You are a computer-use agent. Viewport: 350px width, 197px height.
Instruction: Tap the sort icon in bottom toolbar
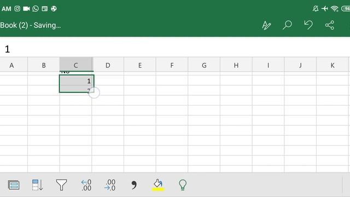pos(38,185)
